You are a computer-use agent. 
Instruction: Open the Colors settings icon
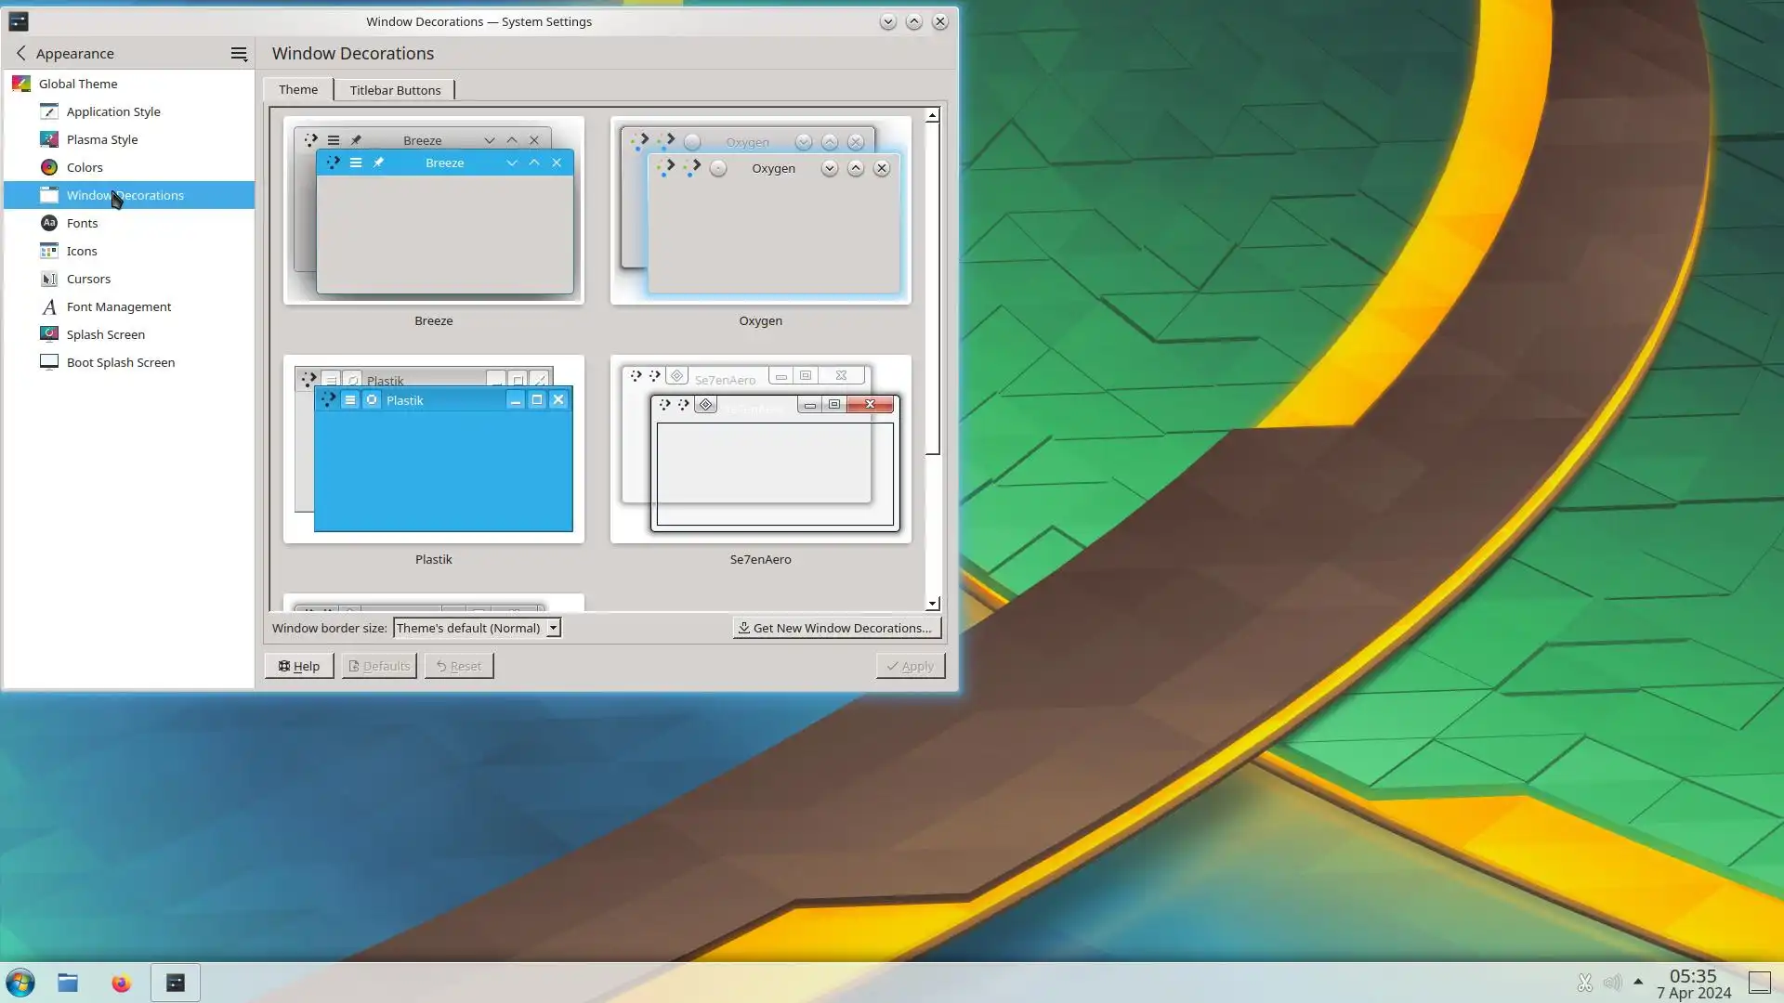[x=49, y=167]
